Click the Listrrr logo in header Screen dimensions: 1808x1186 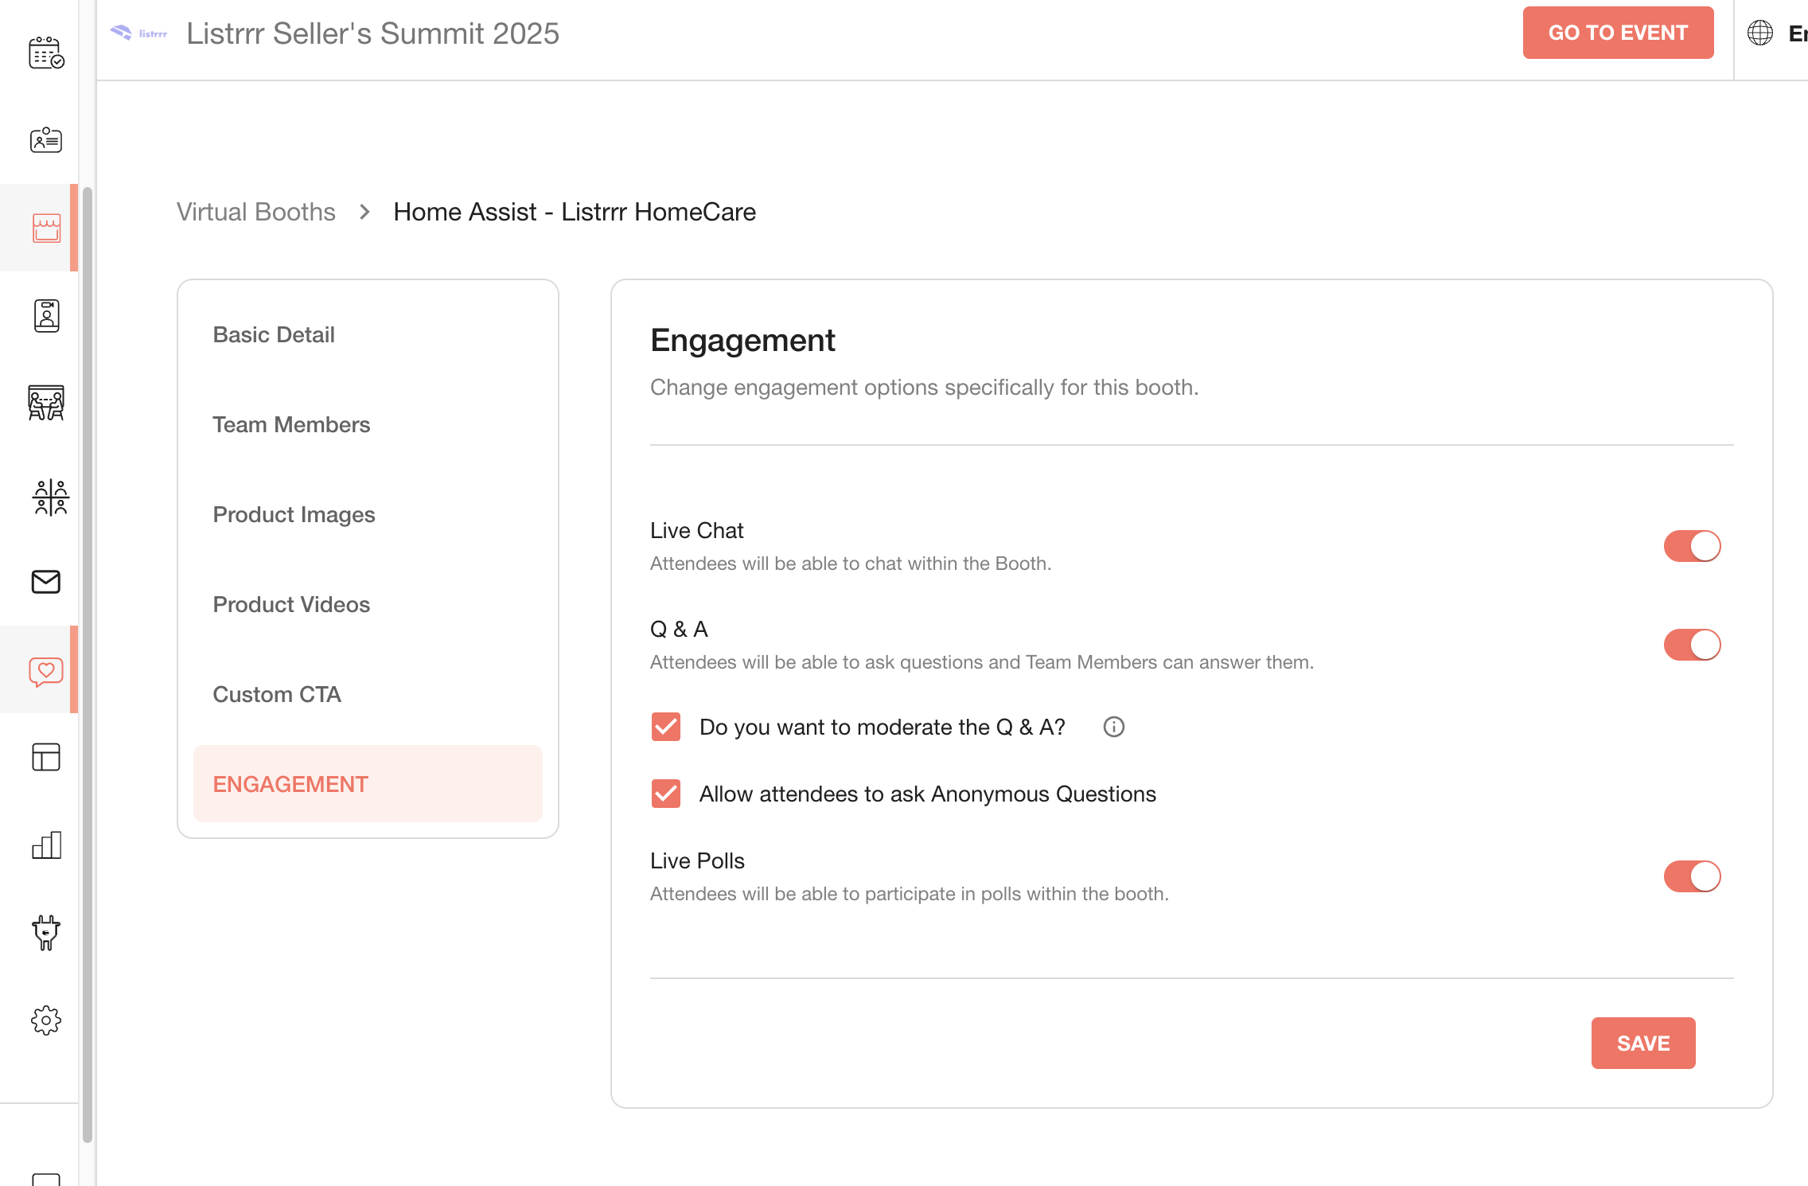point(138,33)
